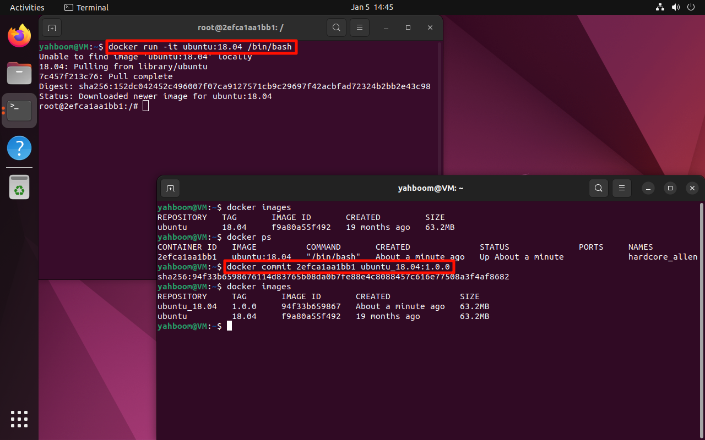Click the docker commit 2efca1aa1bb1 command text
Screen dimensions: 705x440
point(339,267)
